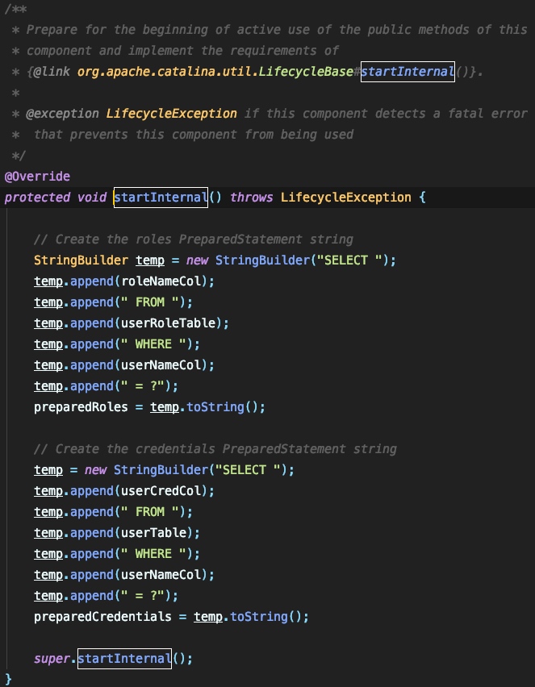Screen dimensions: 535x687
Task: Click LifecycleException in the throws clause
Action: (x=346, y=198)
